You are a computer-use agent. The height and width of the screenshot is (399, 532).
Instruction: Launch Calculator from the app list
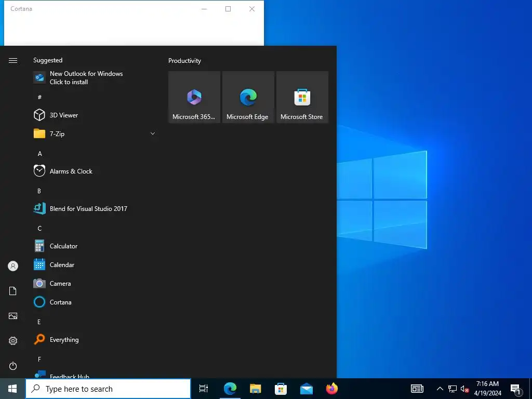(95, 246)
